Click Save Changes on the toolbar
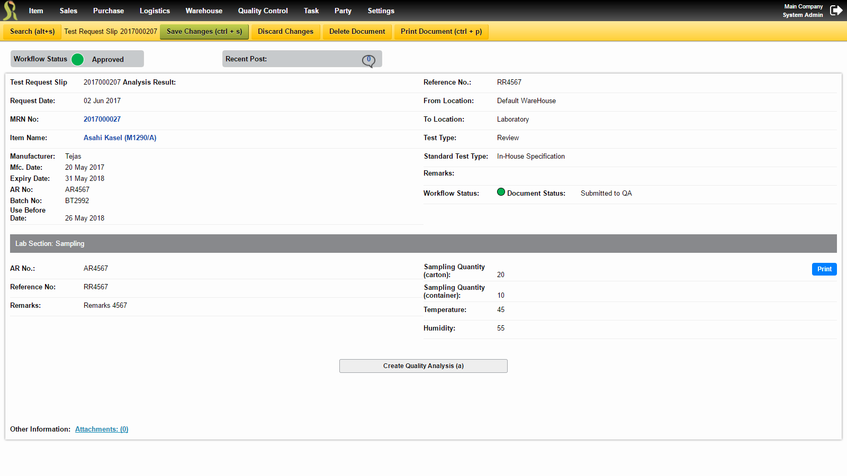The height and width of the screenshot is (476, 847). click(204, 31)
